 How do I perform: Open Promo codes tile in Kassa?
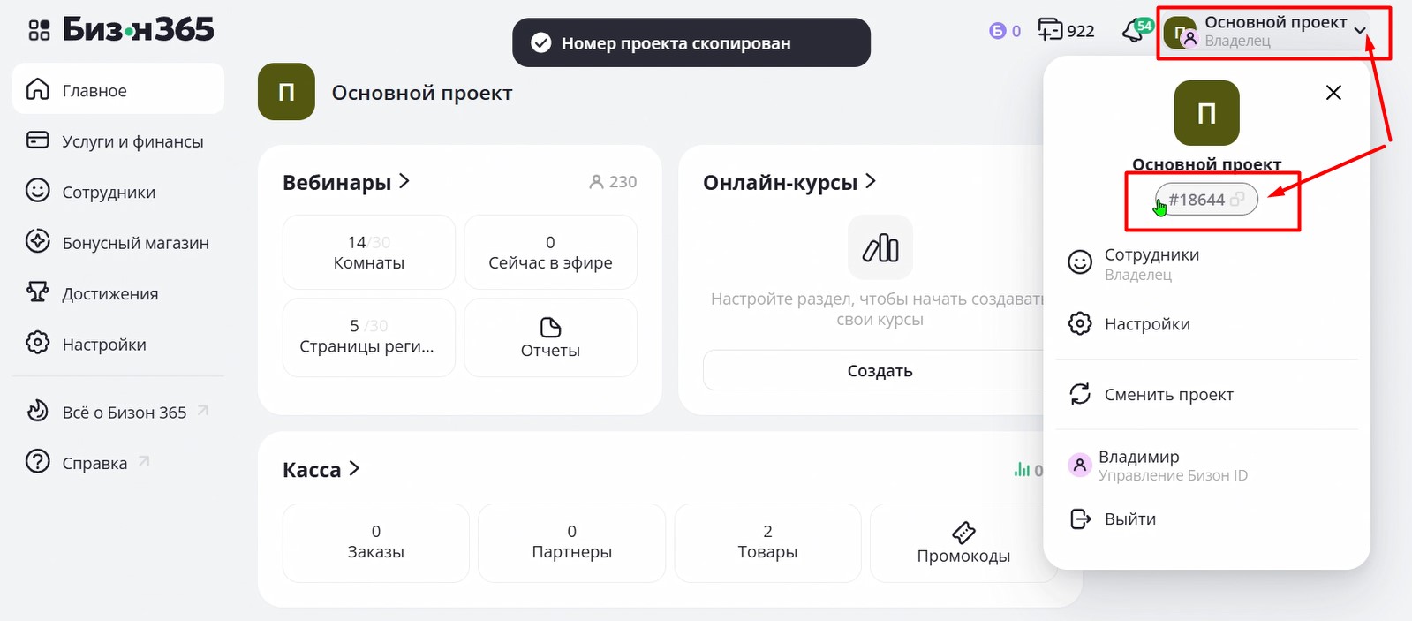click(963, 543)
